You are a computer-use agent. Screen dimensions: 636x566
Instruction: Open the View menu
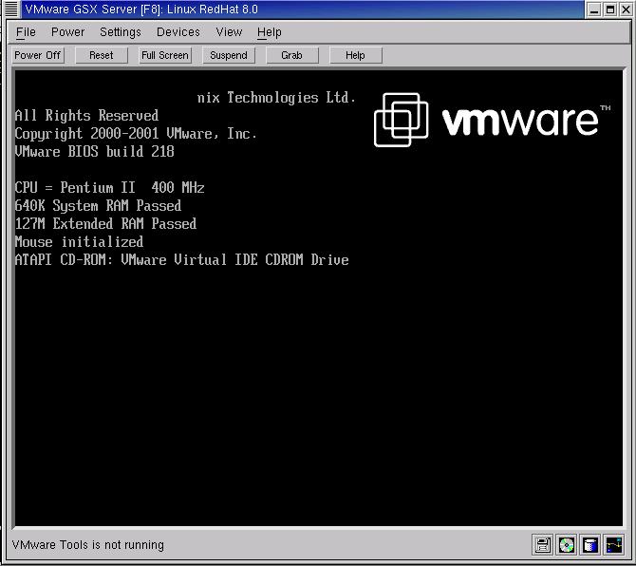(x=229, y=32)
